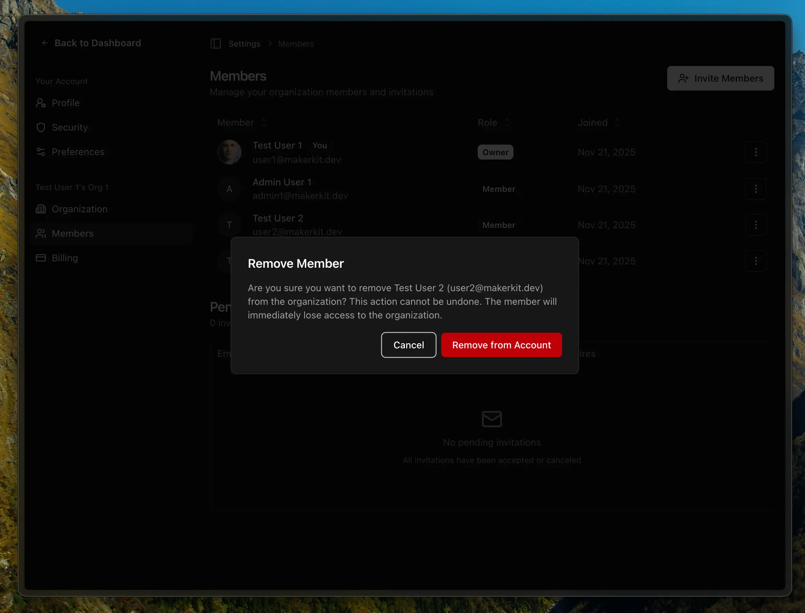The height and width of the screenshot is (613, 805).
Task: Click the Billing card icon
Action: [41, 258]
